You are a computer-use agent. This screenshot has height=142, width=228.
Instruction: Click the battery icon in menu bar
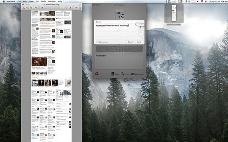[x=223, y=2]
